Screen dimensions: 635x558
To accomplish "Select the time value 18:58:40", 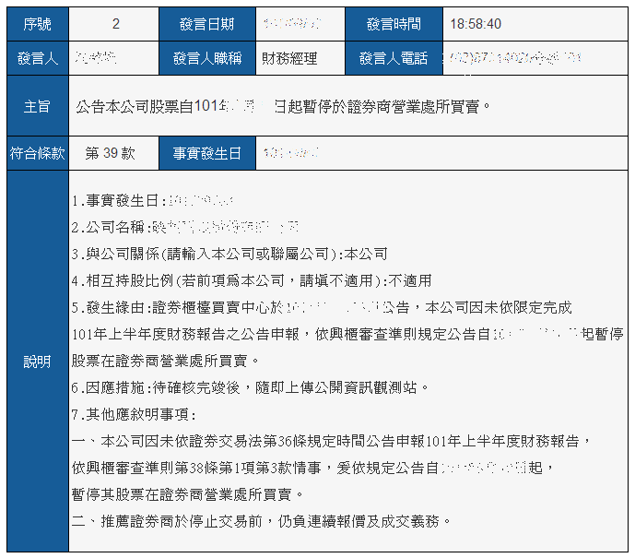I will (476, 24).
